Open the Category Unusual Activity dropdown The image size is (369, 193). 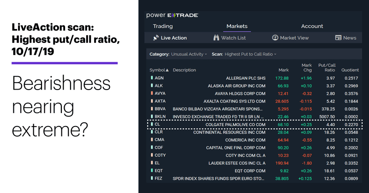(189, 54)
